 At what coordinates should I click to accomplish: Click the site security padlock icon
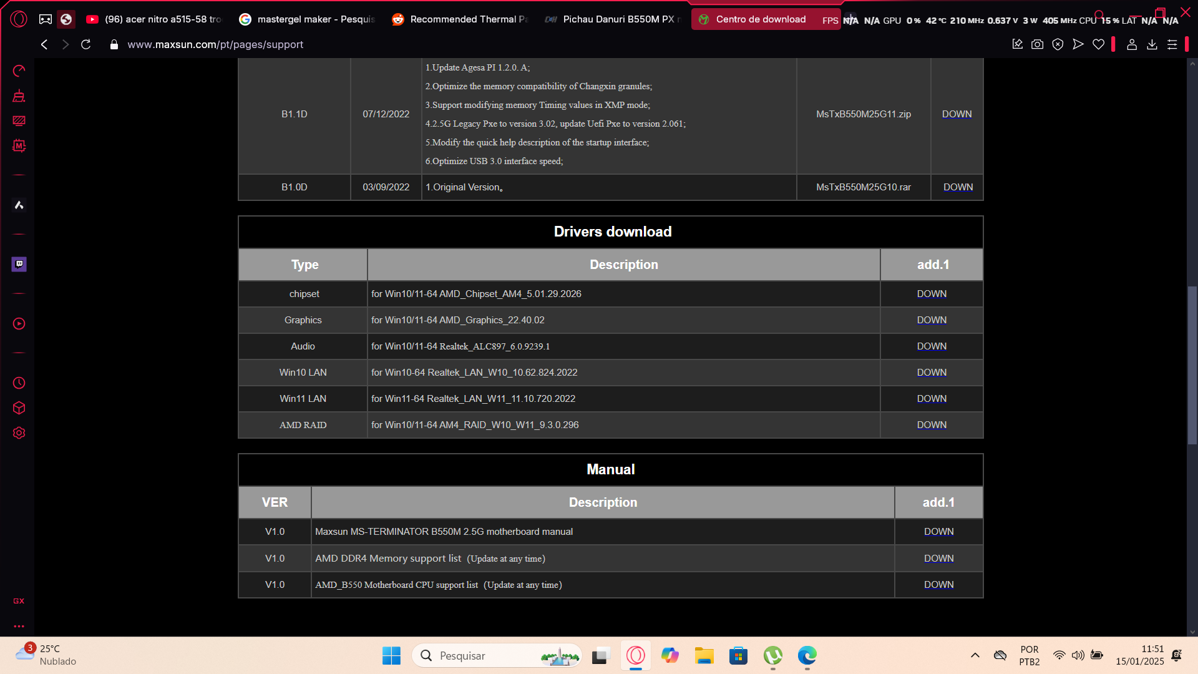click(x=114, y=44)
